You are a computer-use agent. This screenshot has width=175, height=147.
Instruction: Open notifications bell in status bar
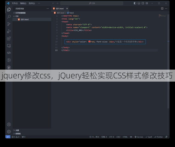(166, 137)
